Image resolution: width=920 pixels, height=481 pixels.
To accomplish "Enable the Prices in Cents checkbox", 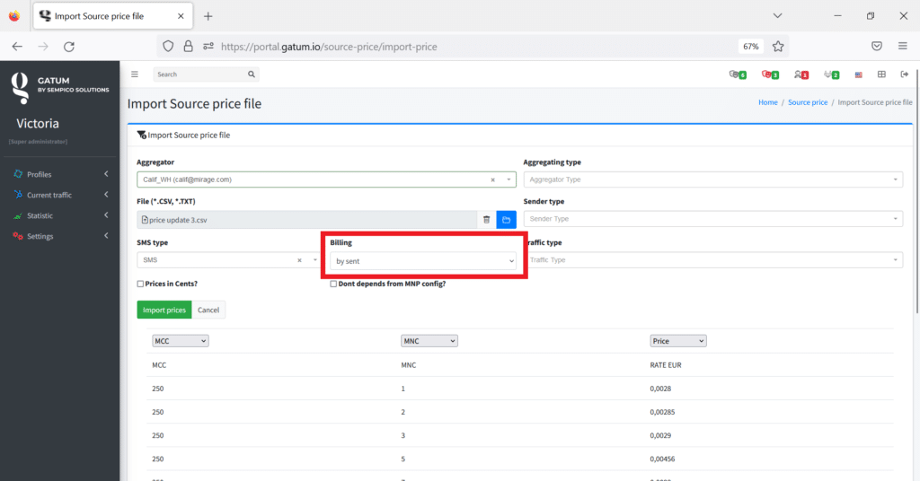I will click(x=140, y=284).
